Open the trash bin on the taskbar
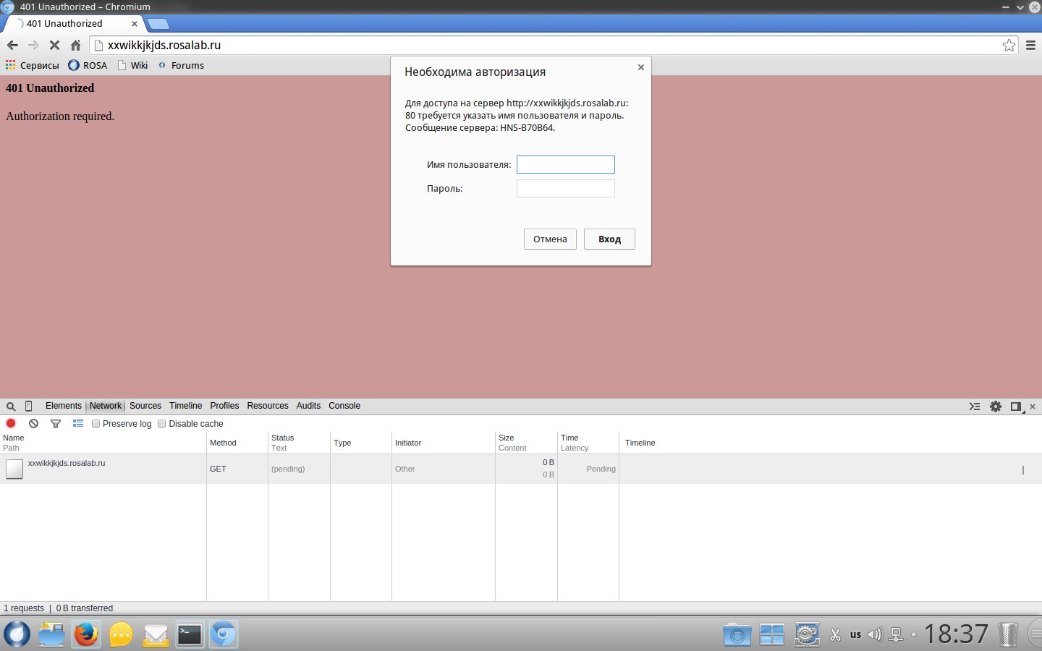 1008,634
